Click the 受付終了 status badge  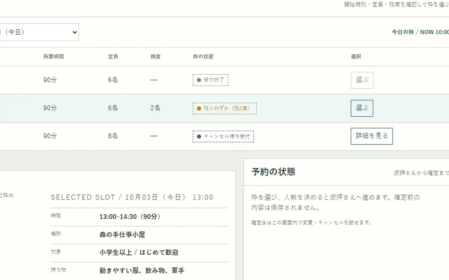click(210, 80)
